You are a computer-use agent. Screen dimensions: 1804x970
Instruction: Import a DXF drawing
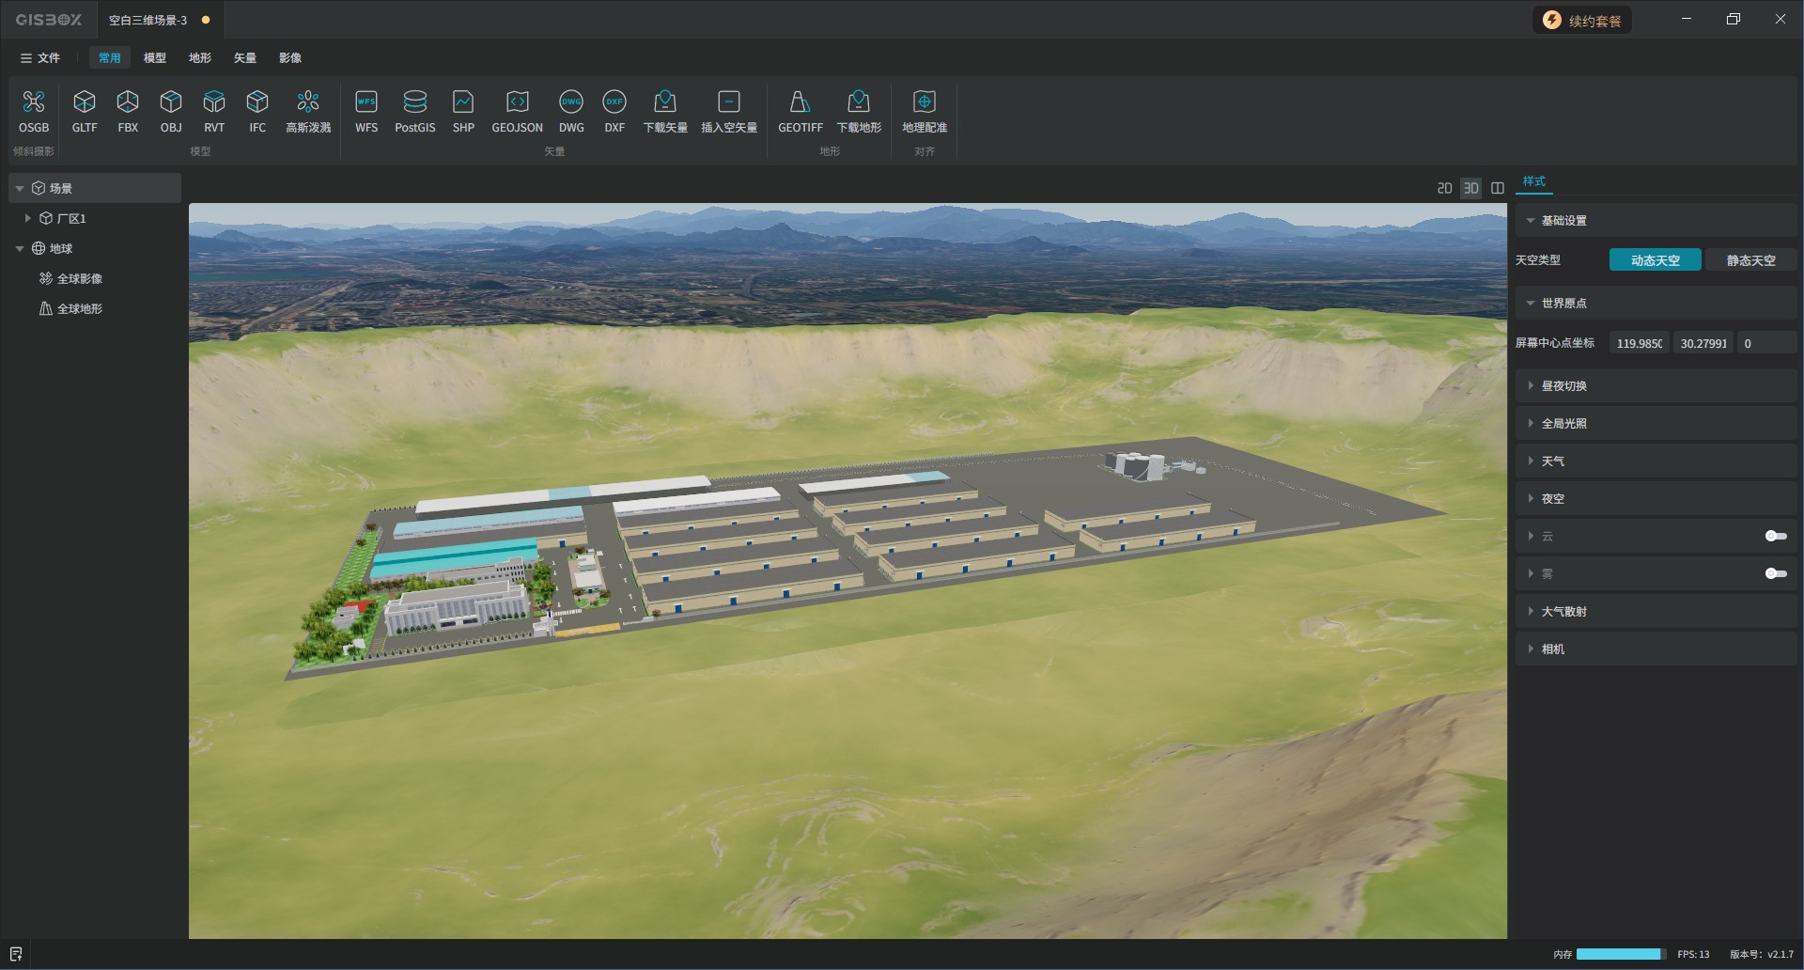pos(614,111)
